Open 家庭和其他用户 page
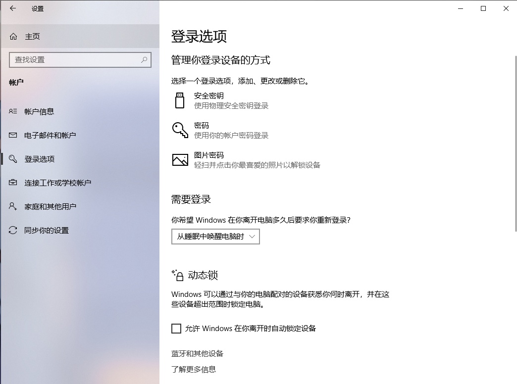The width and height of the screenshot is (517, 384). [x=80, y=206]
